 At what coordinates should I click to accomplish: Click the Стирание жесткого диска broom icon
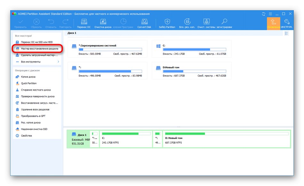pyautogui.click(x=17, y=90)
